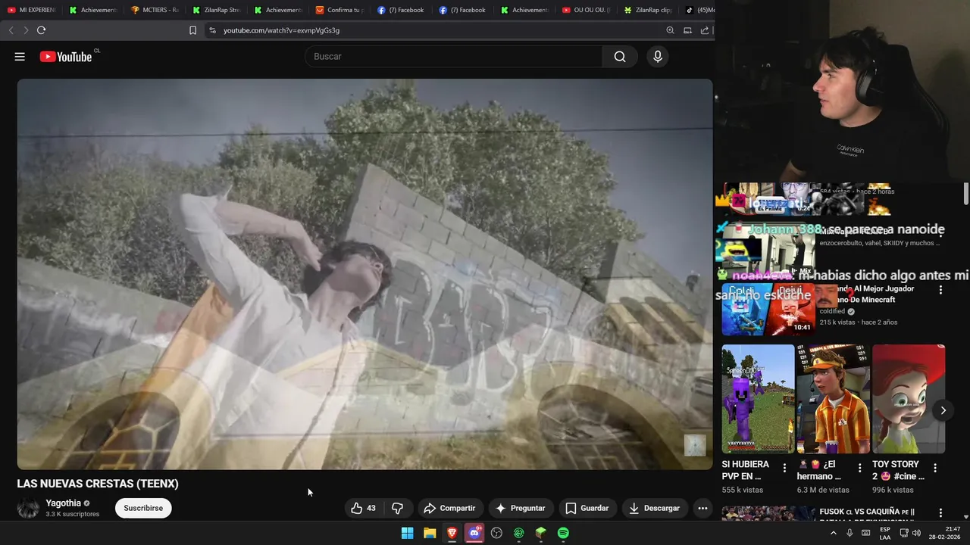Viewport: 970px width, 545px height.
Task: Switch to OU OU OU tab
Action: pyautogui.click(x=587, y=10)
